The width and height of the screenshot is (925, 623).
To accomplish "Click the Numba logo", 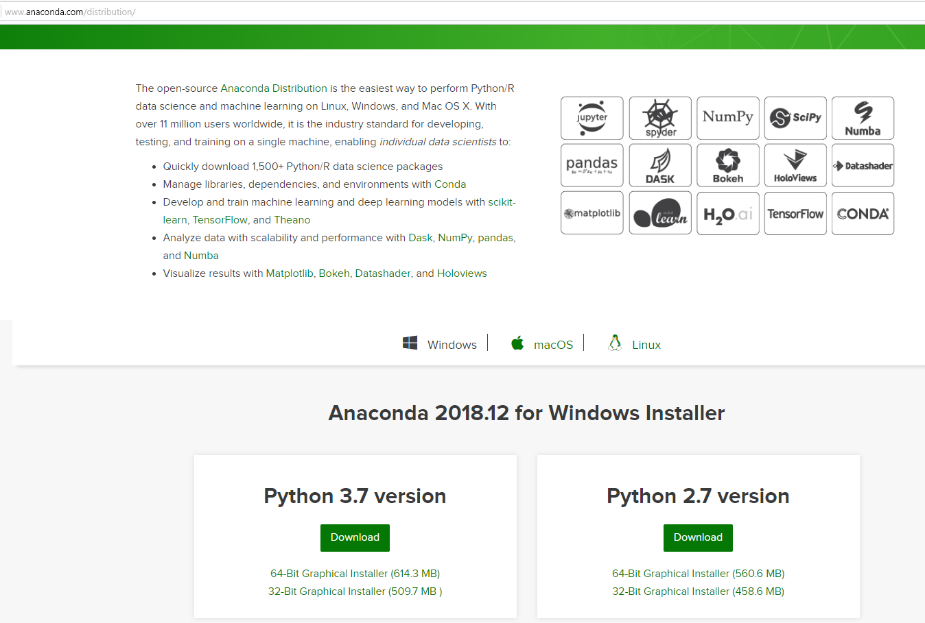I will [863, 118].
